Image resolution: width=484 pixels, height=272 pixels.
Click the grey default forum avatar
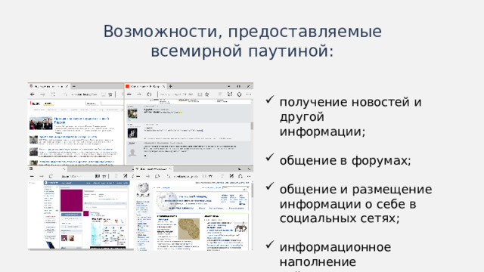[x=132, y=152]
